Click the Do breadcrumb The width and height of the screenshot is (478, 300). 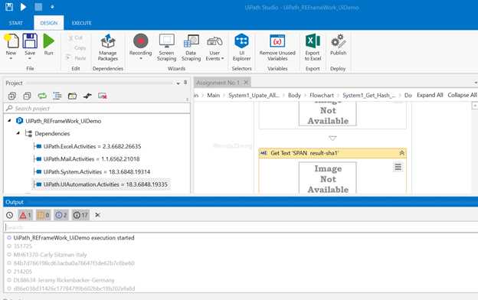coord(408,96)
